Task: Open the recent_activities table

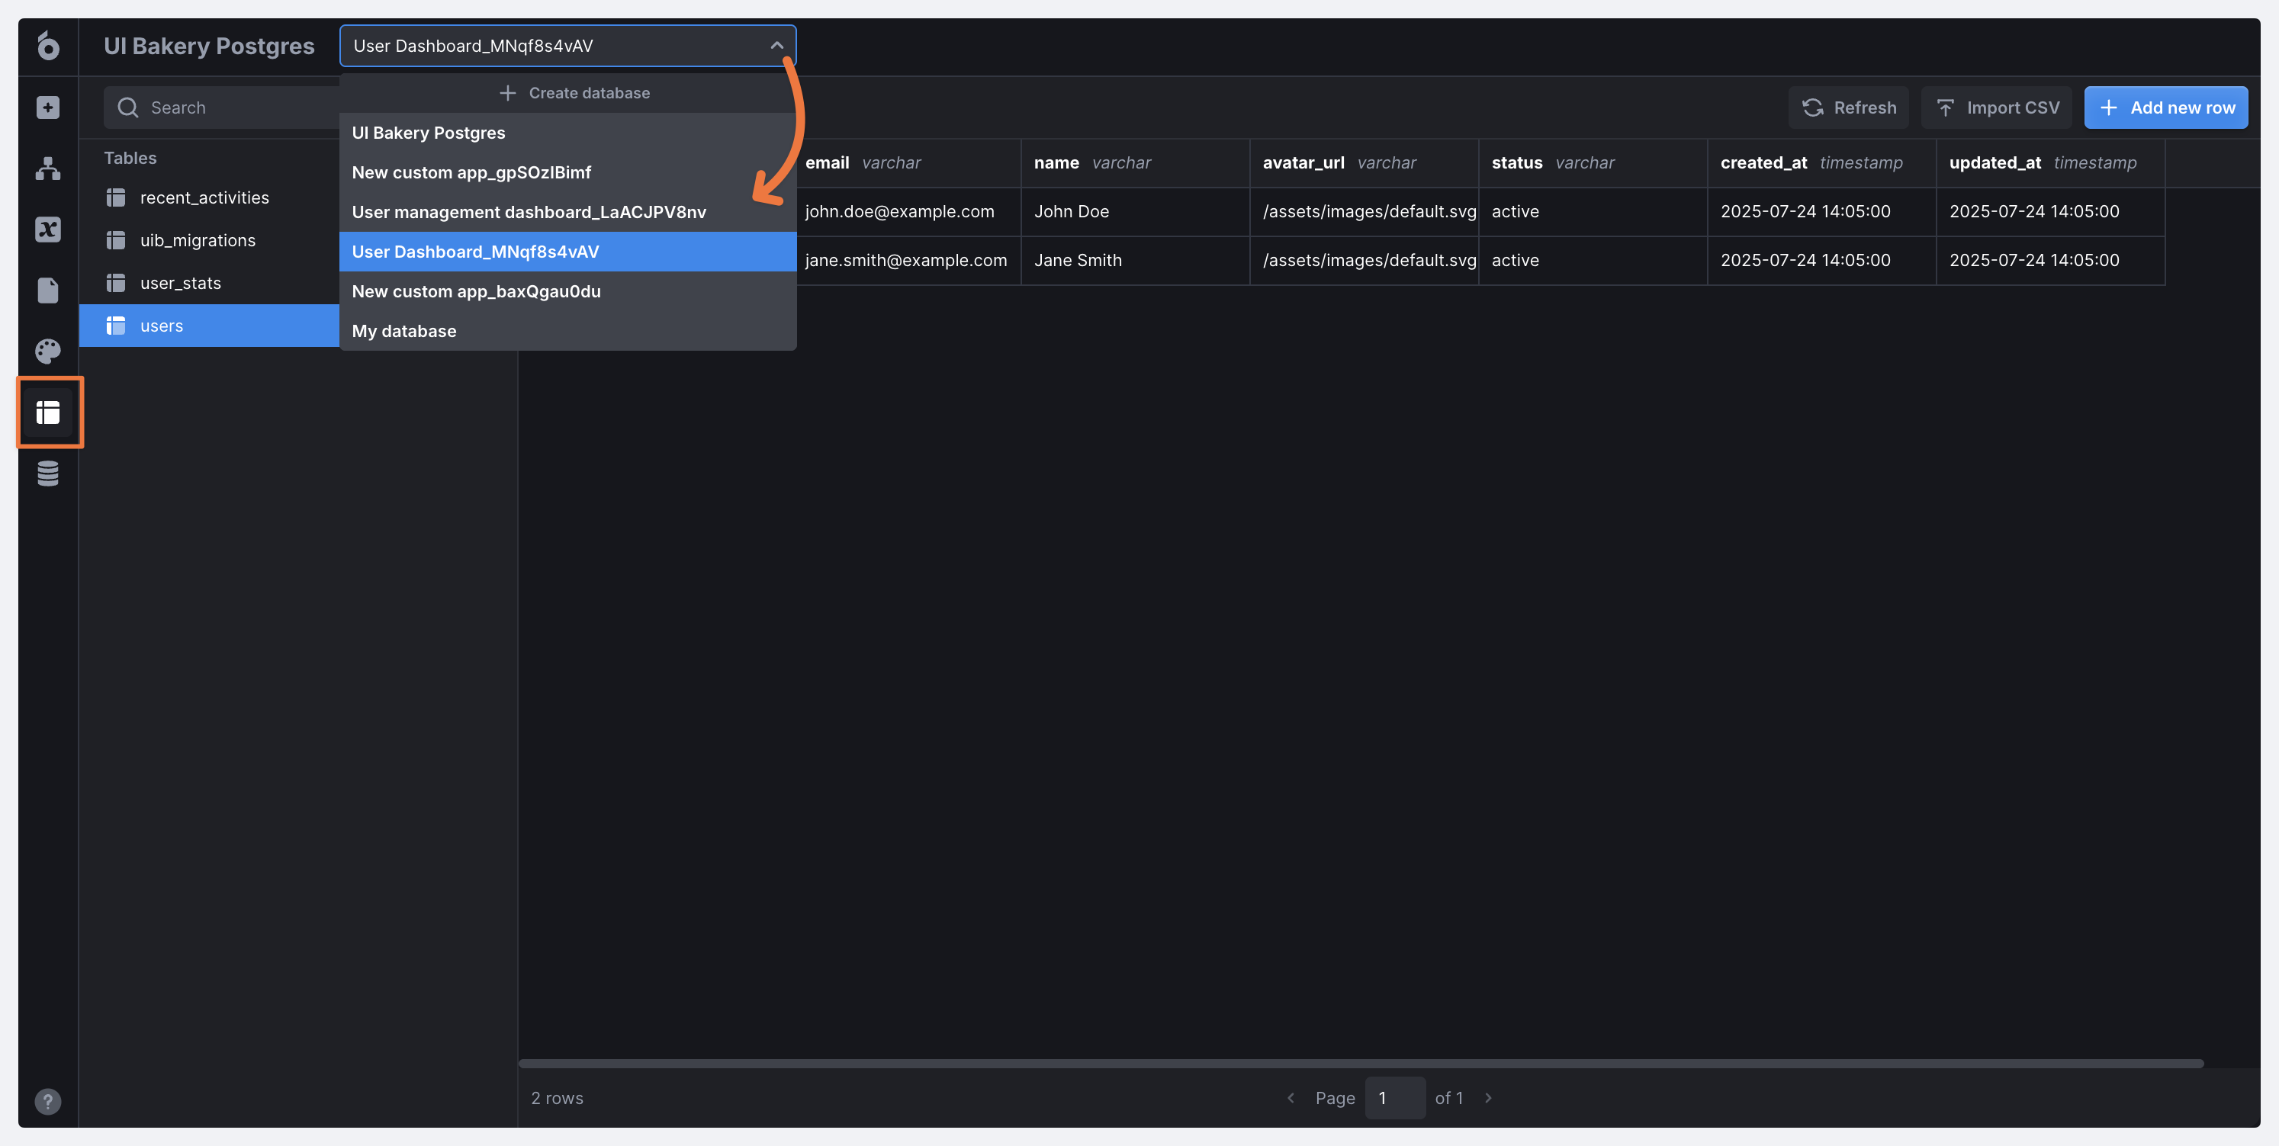Action: (204, 198)
